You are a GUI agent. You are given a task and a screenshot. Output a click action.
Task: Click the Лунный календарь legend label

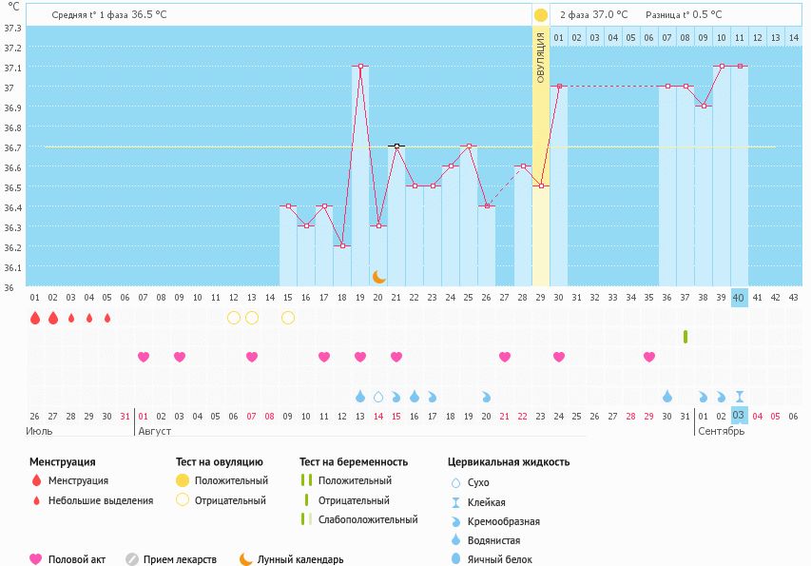coord(300,559)
